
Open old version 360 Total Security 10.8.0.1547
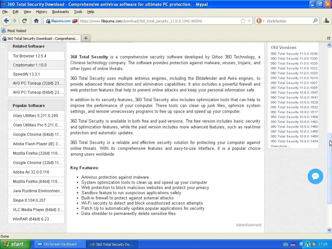click(294, 92)
